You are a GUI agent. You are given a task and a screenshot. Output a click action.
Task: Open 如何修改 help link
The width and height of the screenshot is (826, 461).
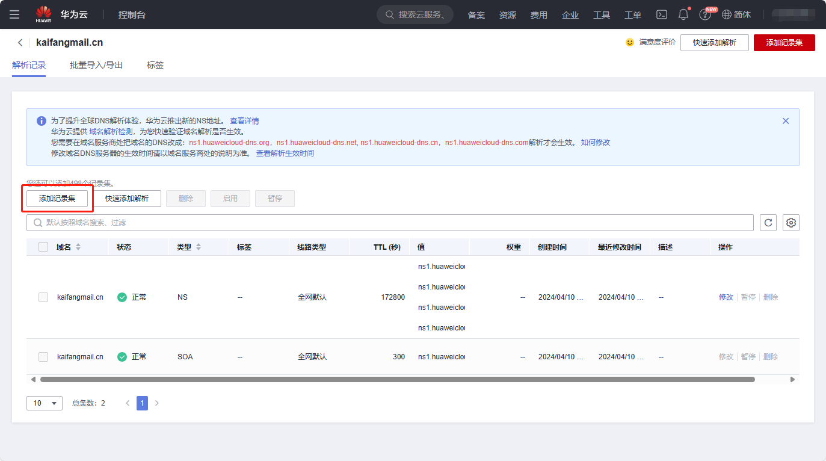pos(596,143)
